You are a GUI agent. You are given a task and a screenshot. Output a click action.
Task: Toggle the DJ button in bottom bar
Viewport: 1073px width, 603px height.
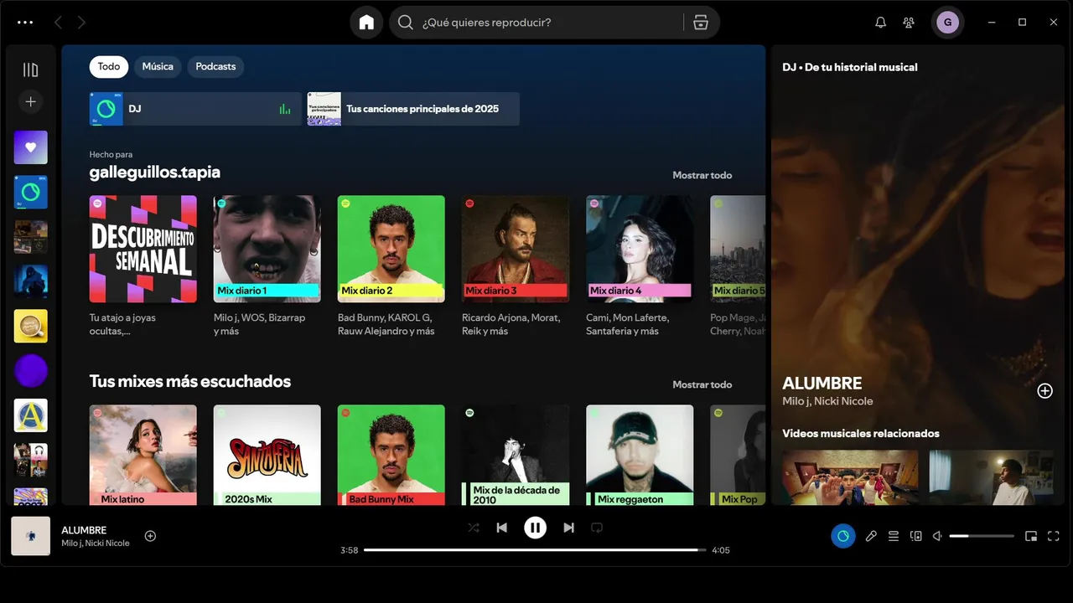pos(843,536)
